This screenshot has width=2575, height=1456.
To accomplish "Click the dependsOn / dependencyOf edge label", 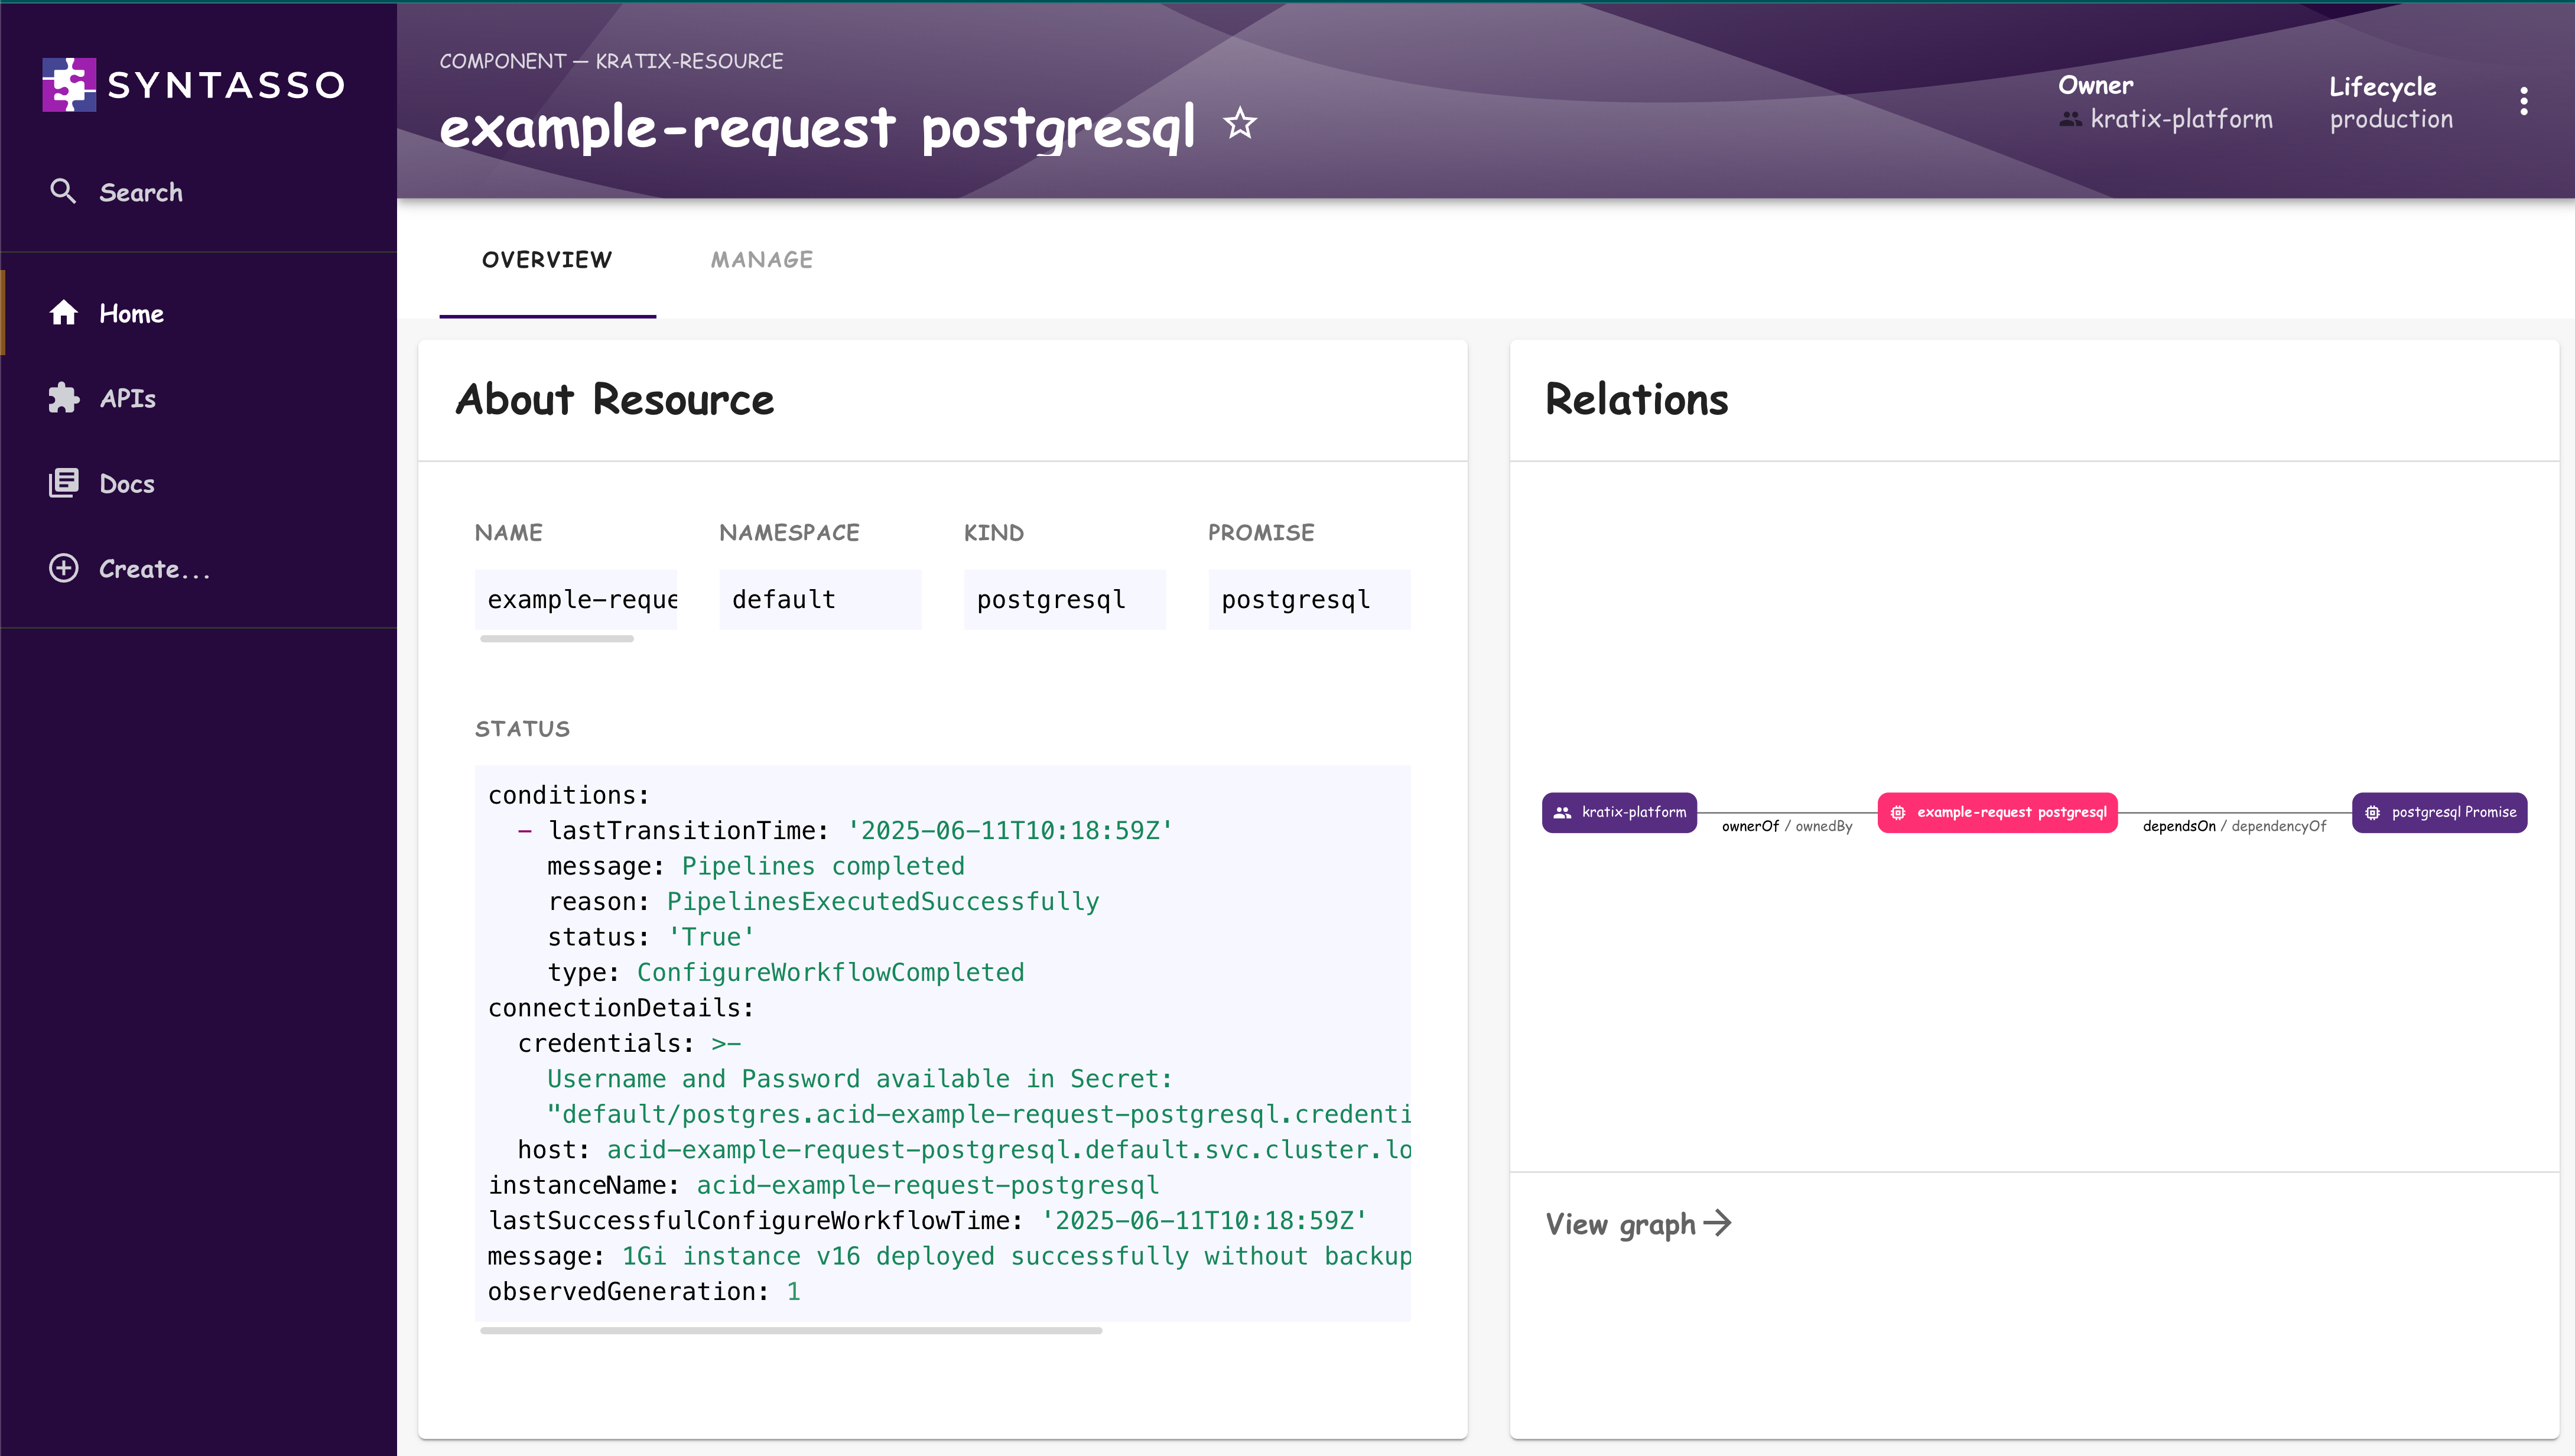I will click(x=2234, y=826).
